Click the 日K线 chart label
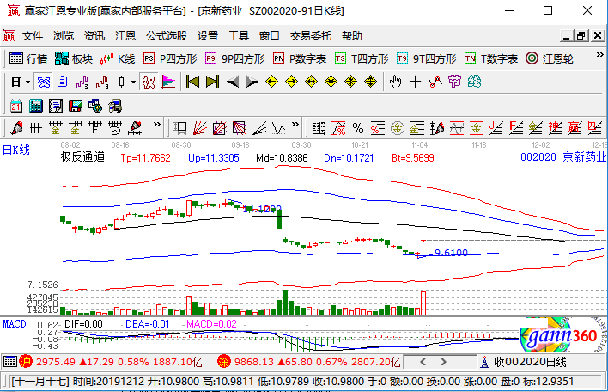 click(16, 150)
